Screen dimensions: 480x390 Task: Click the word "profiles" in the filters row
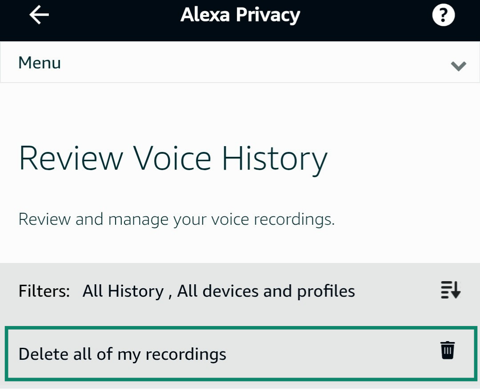click(x=326, y=291)
